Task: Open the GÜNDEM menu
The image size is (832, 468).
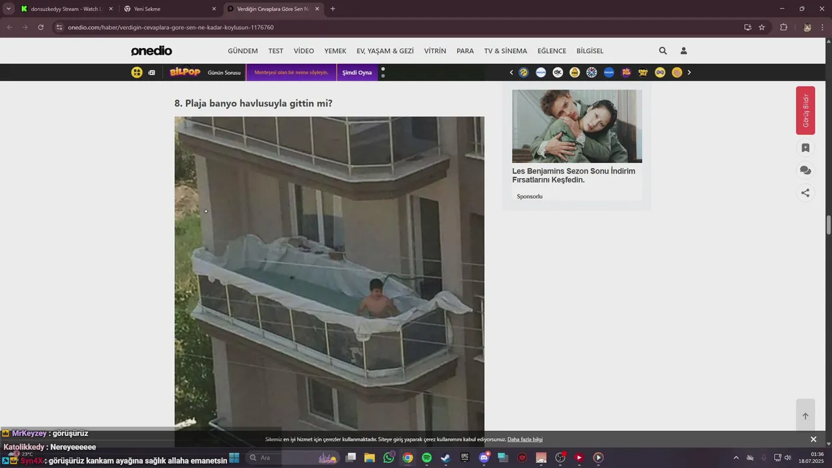Action: click(x=242, y=51)
